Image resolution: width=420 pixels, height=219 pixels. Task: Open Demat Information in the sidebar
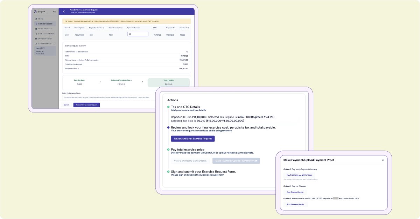click(45, 29)
